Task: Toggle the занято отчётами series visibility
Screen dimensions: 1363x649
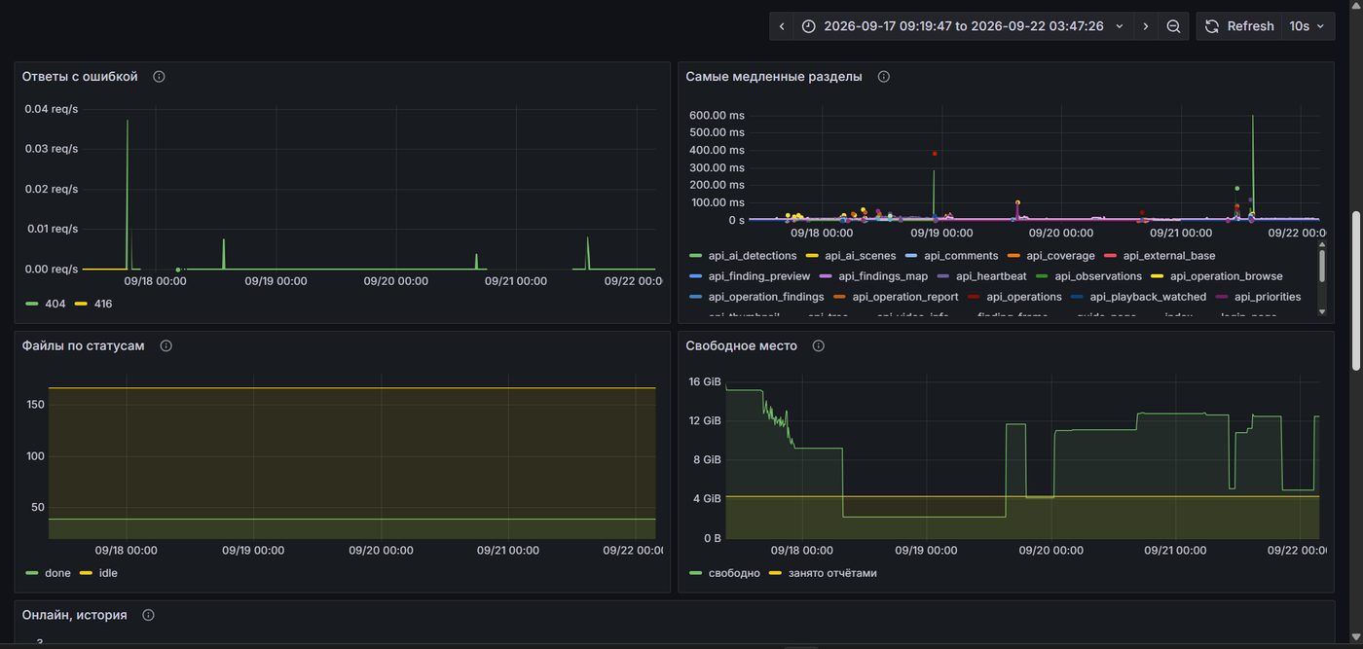Action: point(832,573)
